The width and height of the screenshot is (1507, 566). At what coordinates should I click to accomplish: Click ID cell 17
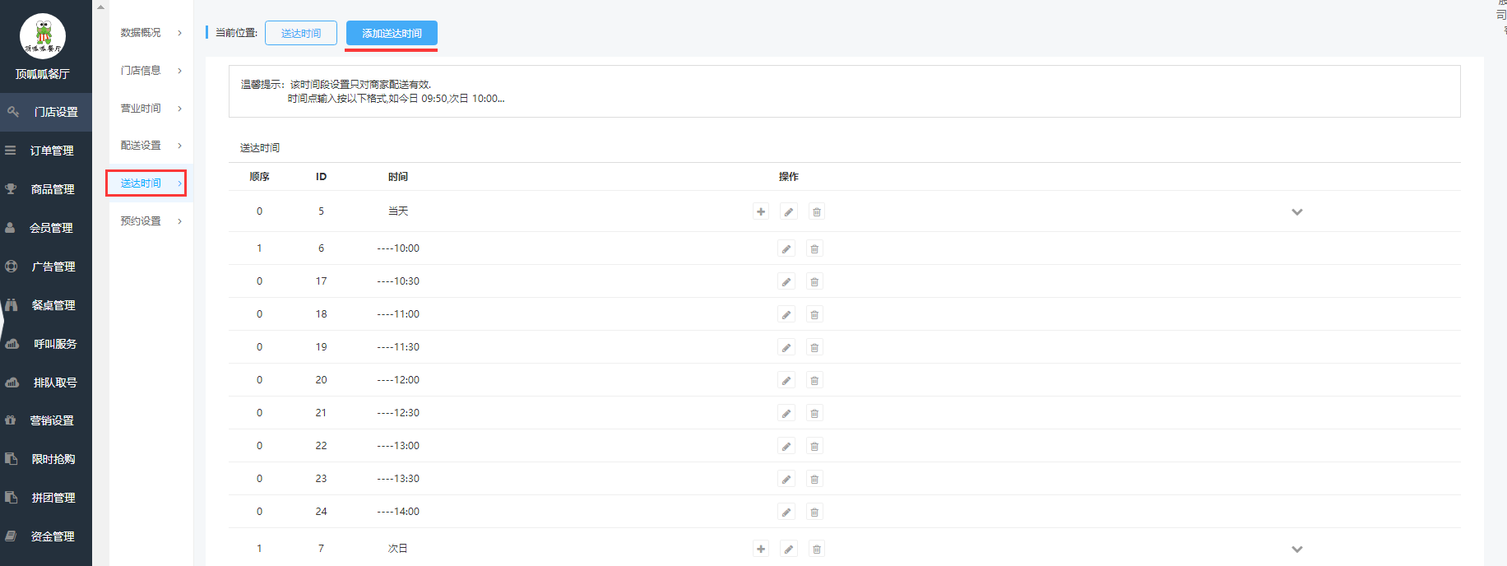tap(321, 281)
